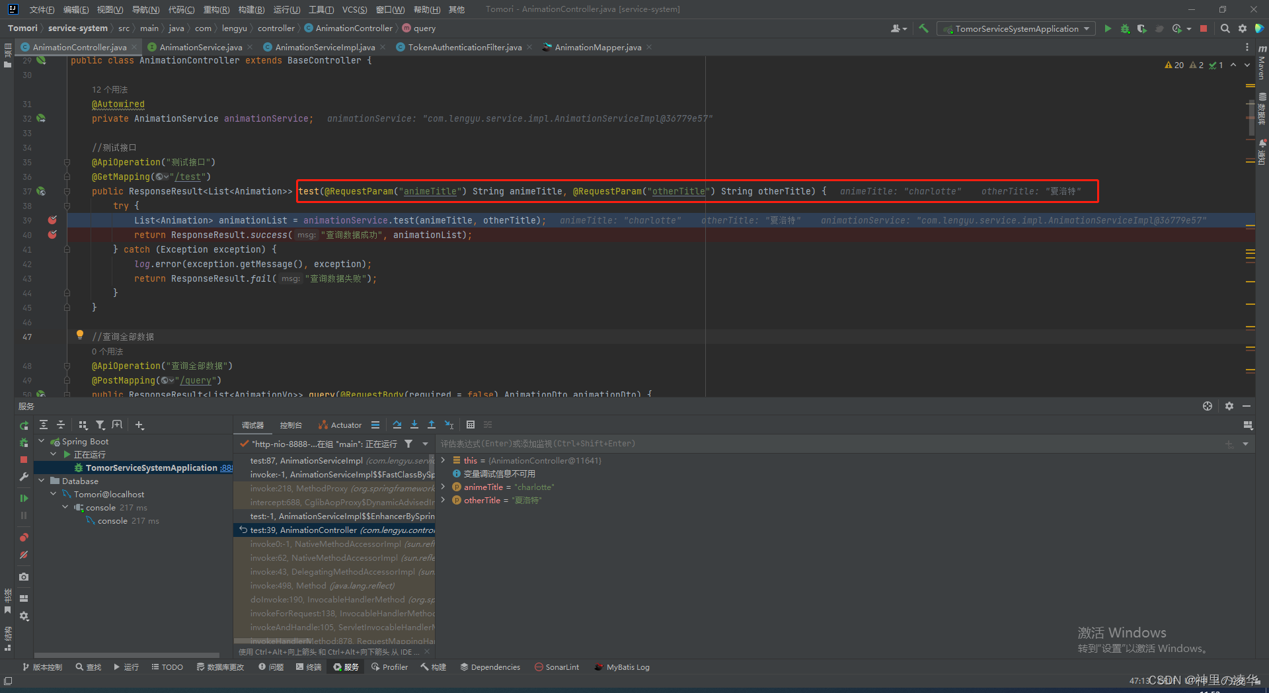
Task: Toggle breakpoint on line 39
Action: coord(52,220)
